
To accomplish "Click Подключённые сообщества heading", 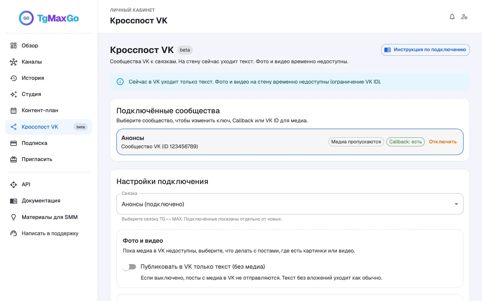I will click(x=168, y=111).
